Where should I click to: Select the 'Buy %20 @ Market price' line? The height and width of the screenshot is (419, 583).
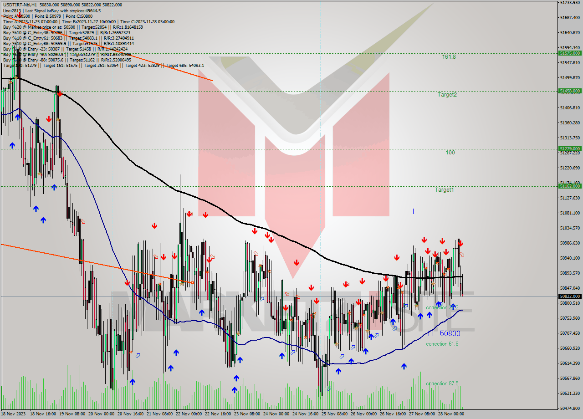(73, 27)
